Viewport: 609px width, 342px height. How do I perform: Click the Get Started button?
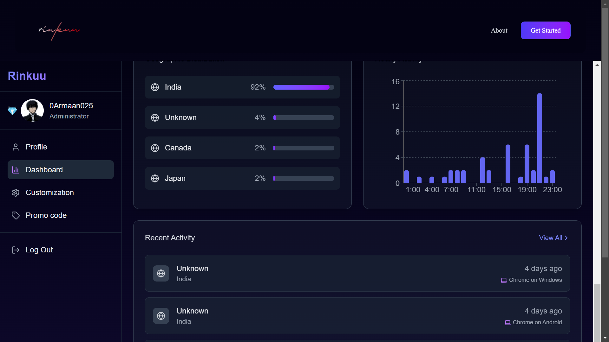pyautogui.click(x=546, y=30)
